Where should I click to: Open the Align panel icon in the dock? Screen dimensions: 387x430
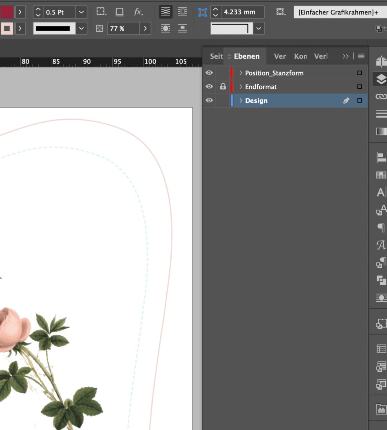tap(381, 157)
